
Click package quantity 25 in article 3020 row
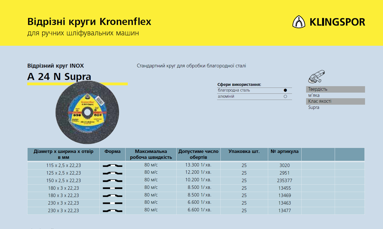tap(244, 166)
